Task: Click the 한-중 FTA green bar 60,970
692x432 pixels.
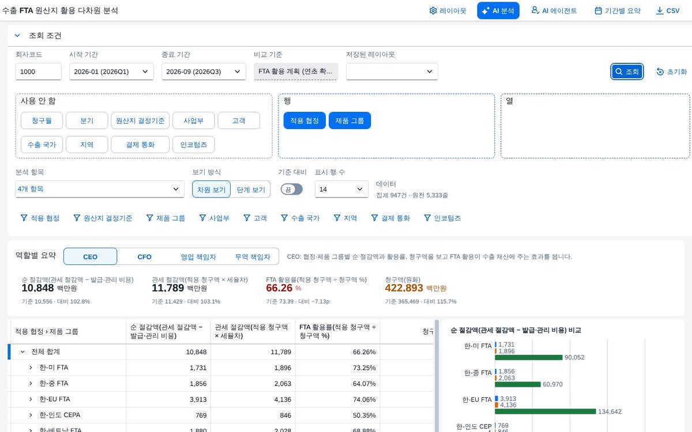Action: pos(518,384)
